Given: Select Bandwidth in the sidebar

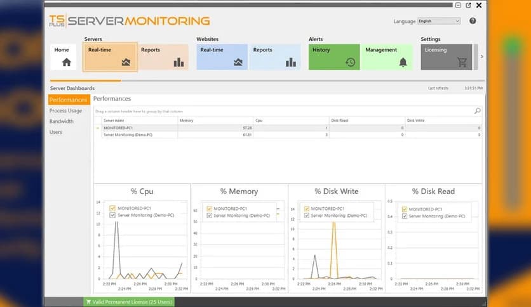Looking at the screenshot, I should (62, 121).
